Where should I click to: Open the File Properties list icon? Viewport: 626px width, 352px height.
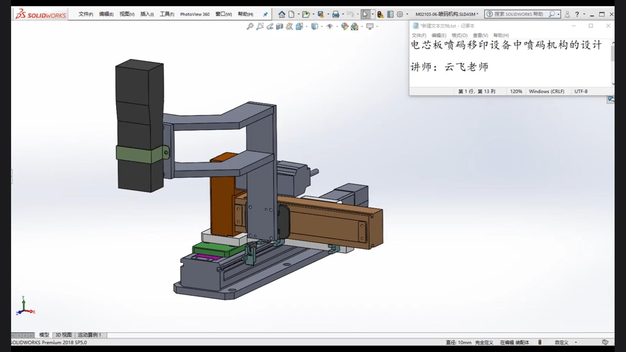[x=390, y=14]
